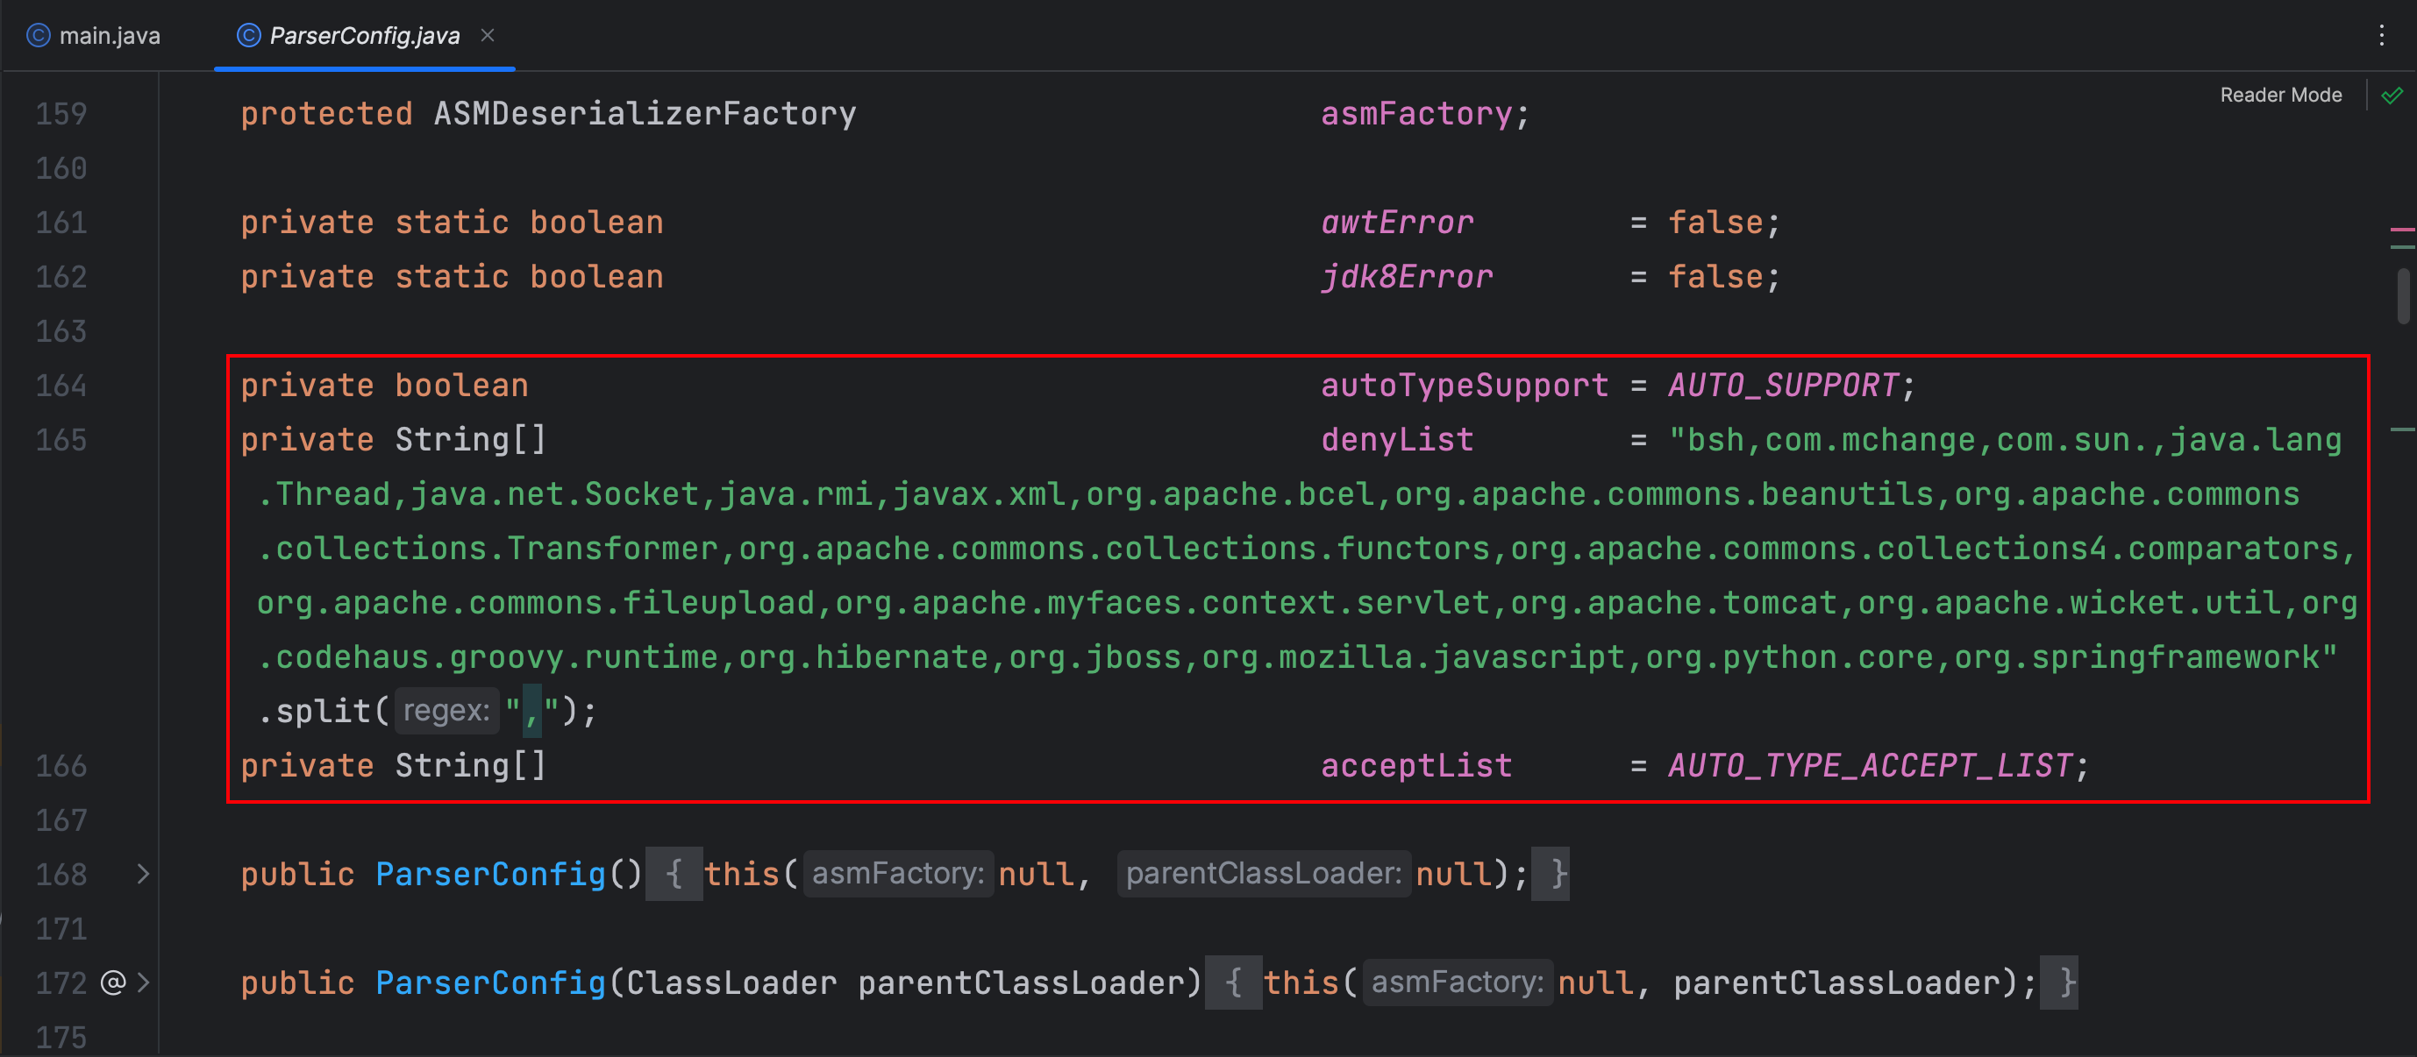This screenshot has width=2417, height=1057.
Task: Click the ClassLoader parameter type
Action: click(x=731, y=983)
